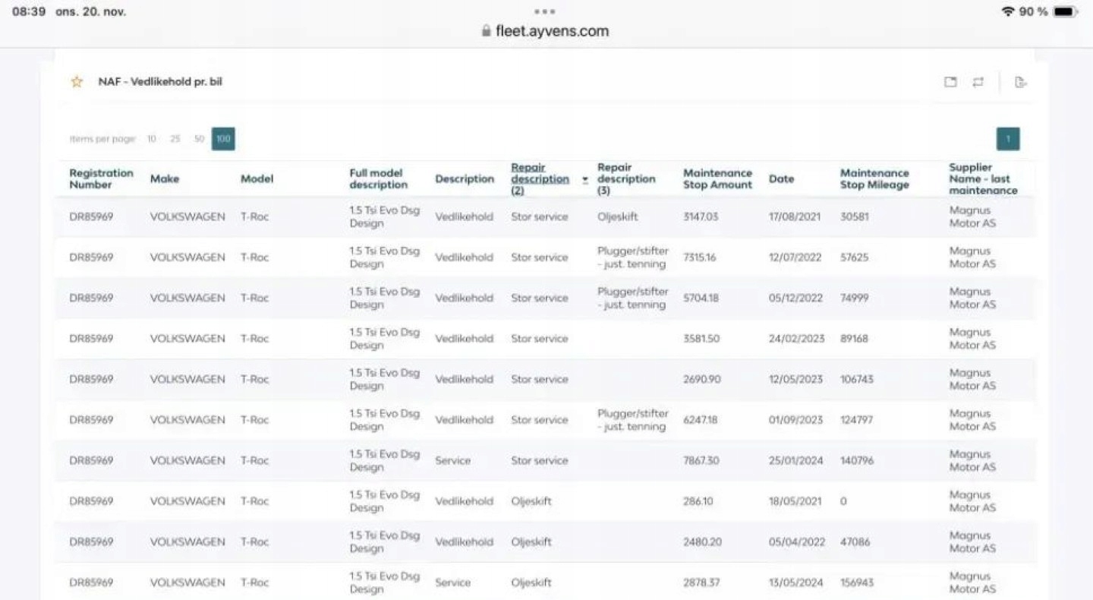
Task: Click the Date column header to sort
Action: point(781,179)
